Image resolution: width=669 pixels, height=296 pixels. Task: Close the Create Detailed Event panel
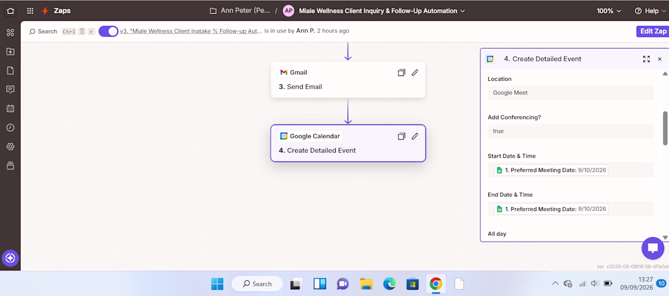click(x=660, y=60)
